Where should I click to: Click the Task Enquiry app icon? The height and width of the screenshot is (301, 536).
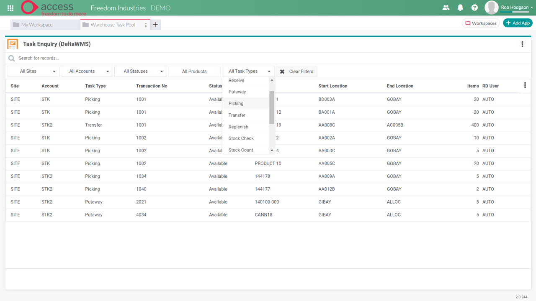tap(13, 43)
